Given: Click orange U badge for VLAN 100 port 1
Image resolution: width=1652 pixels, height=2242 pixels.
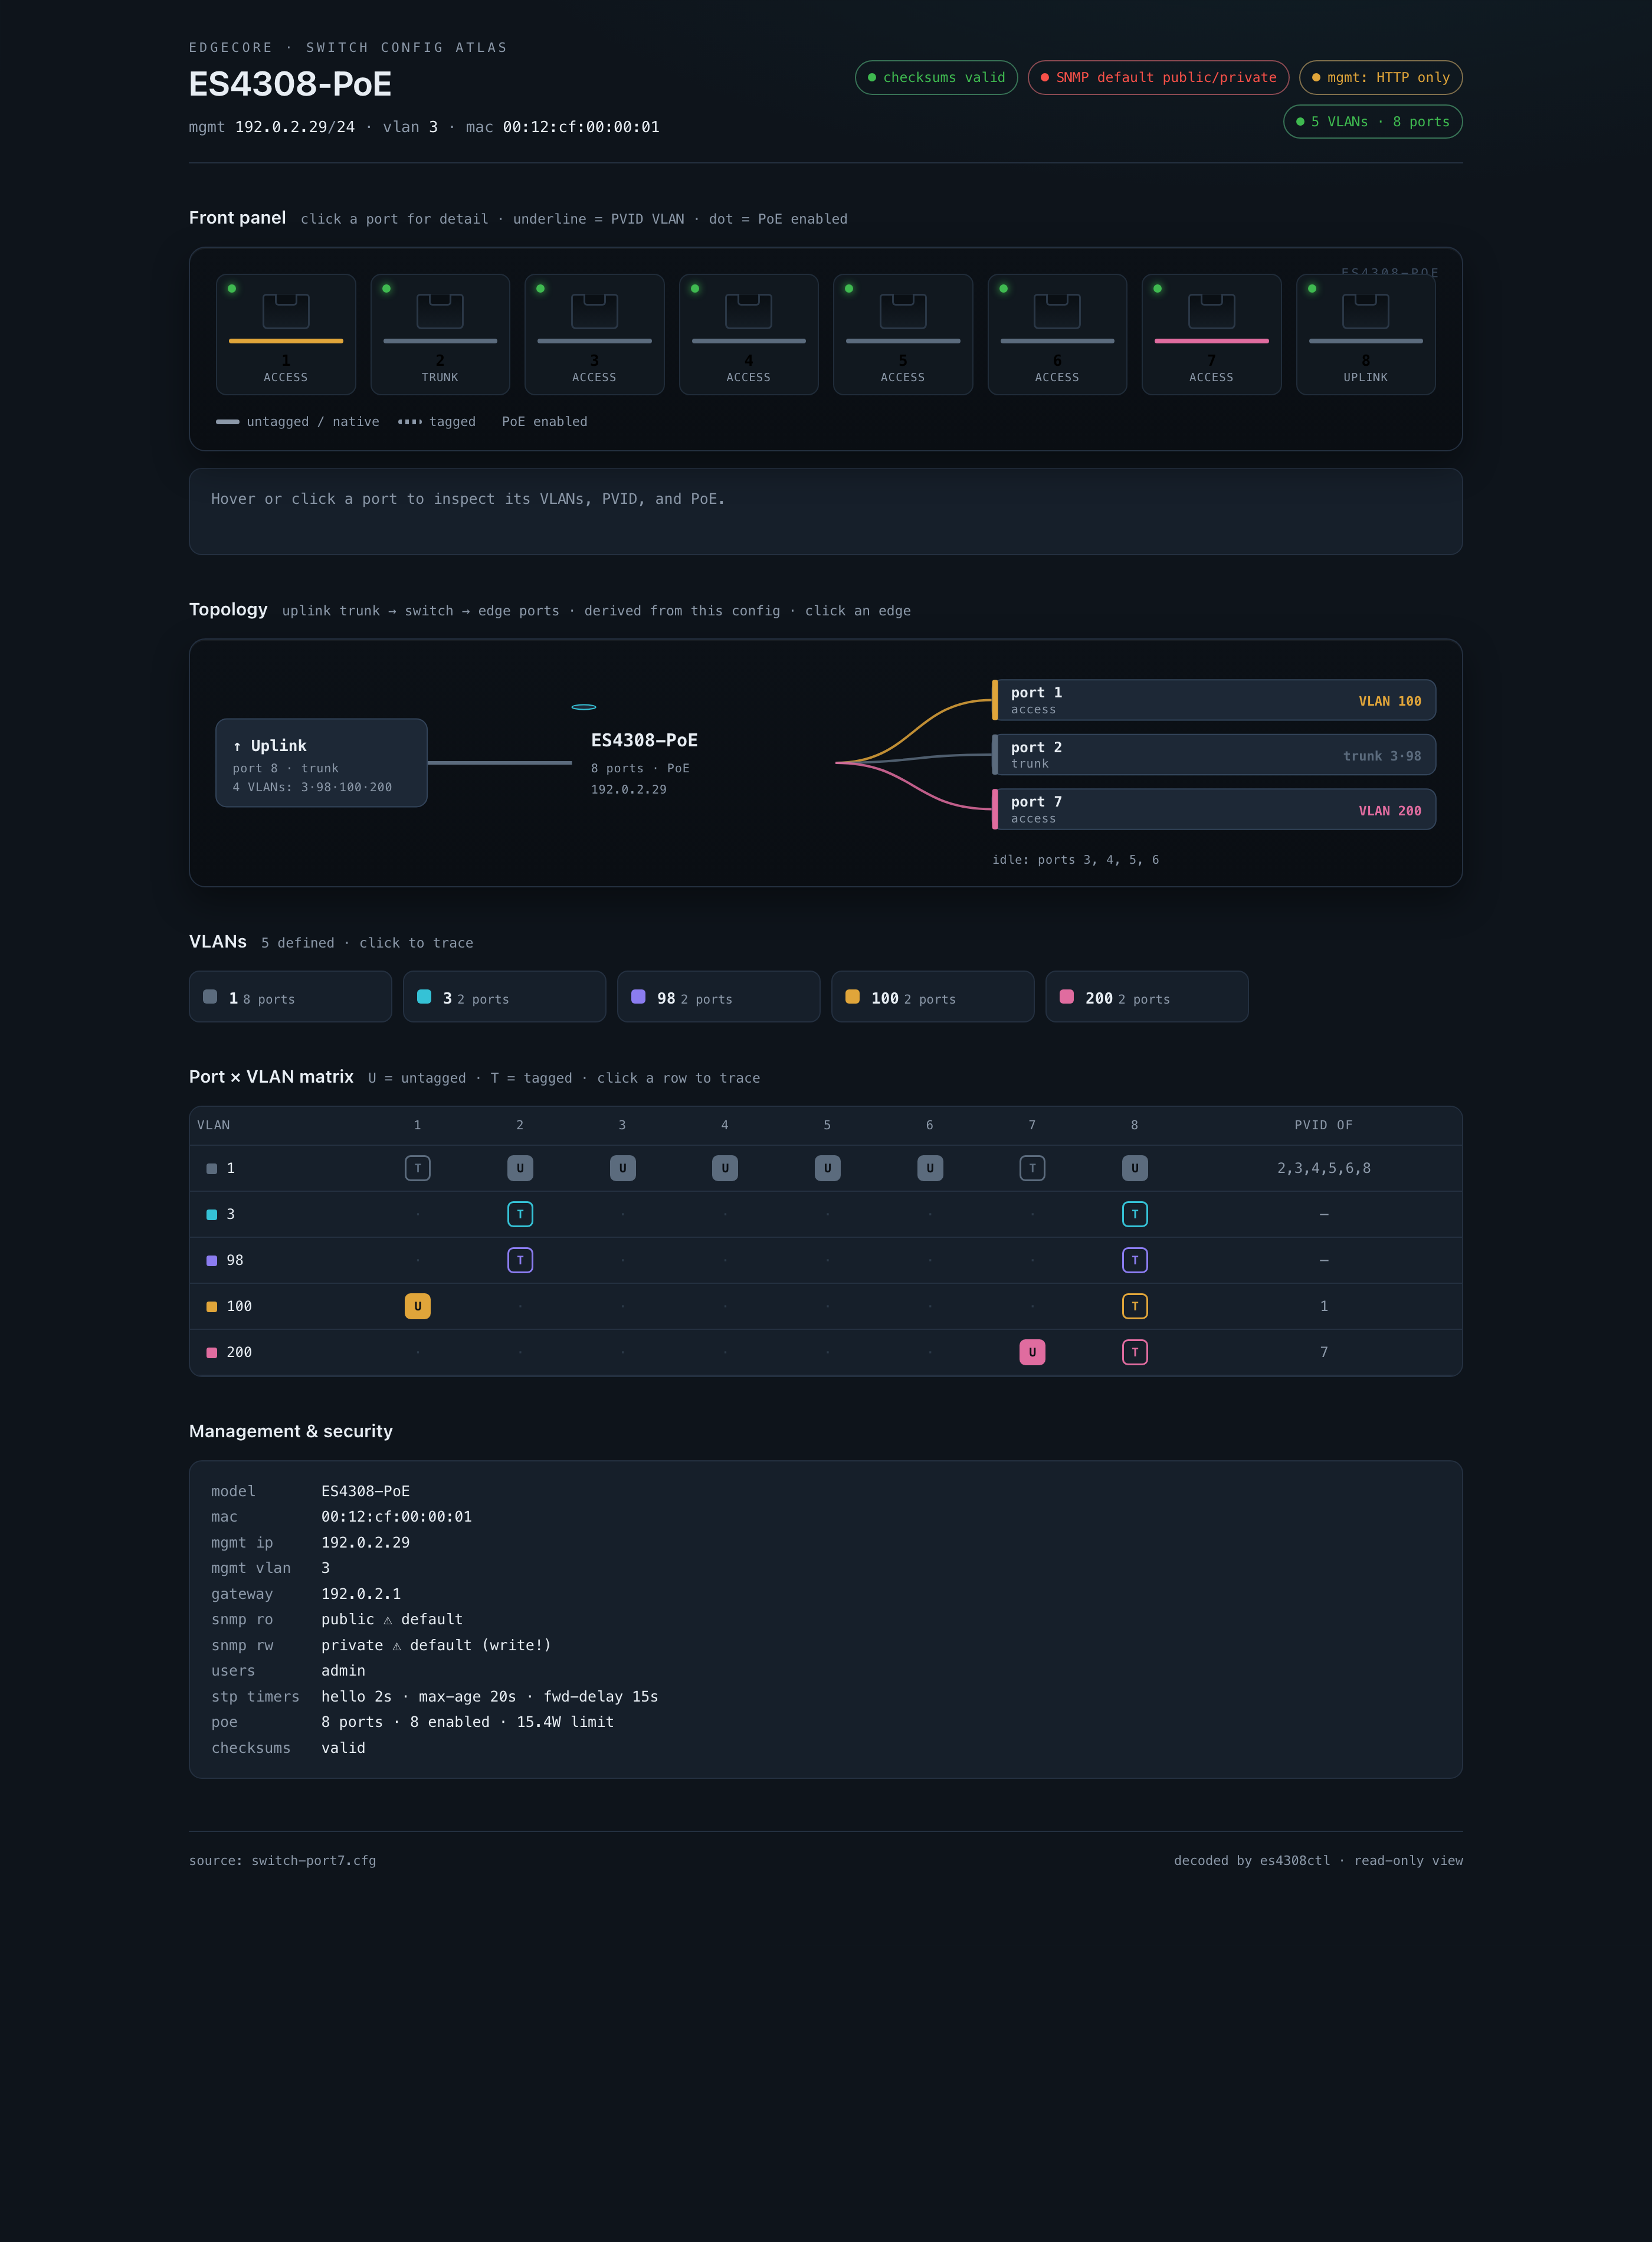Looking at the screenshot, I should (x=417, y=1306).
